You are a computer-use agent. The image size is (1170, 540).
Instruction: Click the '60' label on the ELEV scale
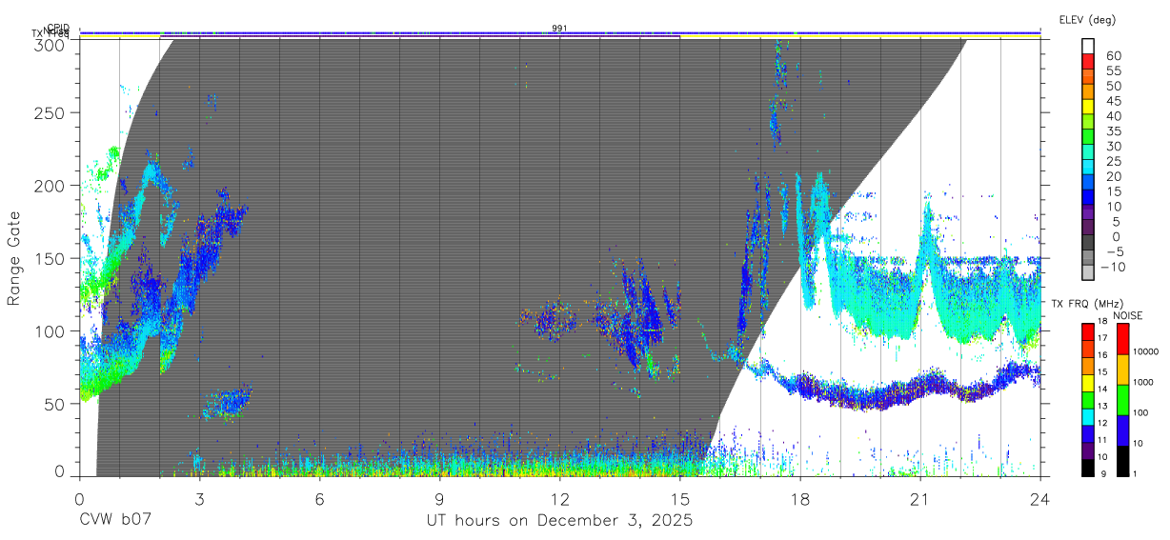pos(1113,54)
